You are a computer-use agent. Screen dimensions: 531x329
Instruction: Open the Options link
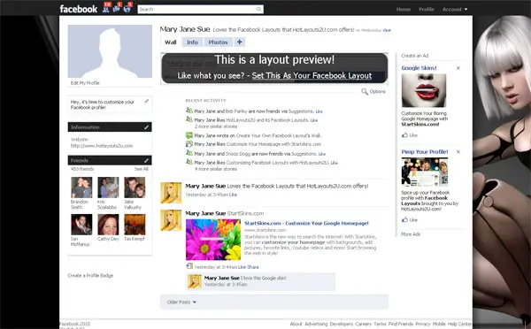(377, 91)
